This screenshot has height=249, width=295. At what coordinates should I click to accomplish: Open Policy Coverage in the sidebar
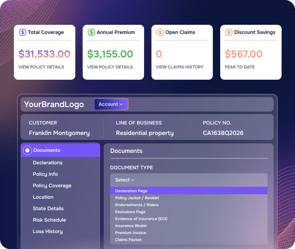pos(52,186)
